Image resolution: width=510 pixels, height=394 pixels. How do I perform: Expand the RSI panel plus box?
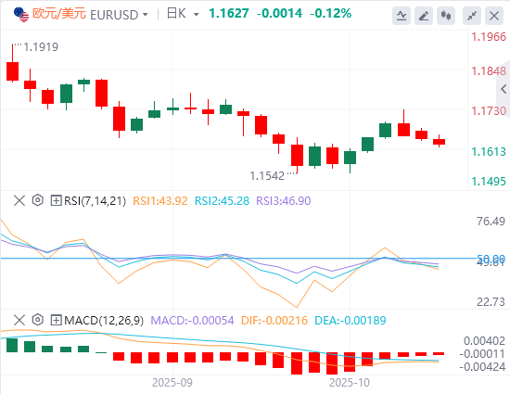[56, 200]
